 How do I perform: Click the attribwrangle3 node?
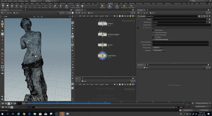coord(102,34)
